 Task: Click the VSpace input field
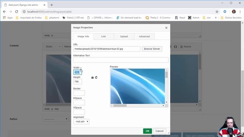[x=79, y=112]
